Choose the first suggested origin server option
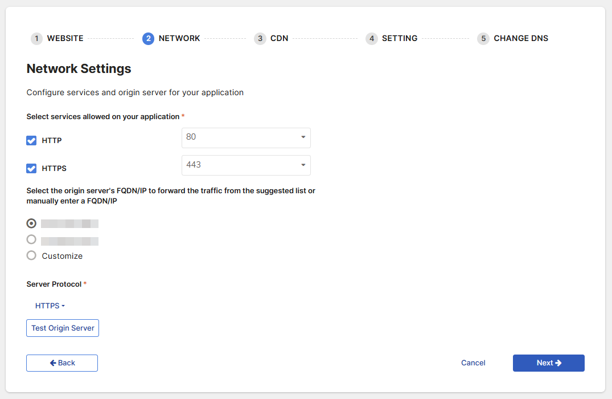Image resolution: width=612 pixels, height=399 pixels. (x=32, y=223)
